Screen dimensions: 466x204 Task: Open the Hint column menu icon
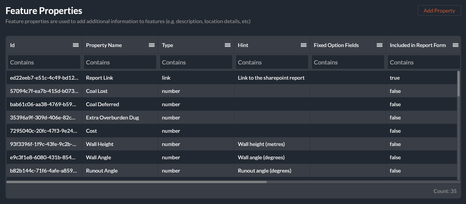coord(303,45)
